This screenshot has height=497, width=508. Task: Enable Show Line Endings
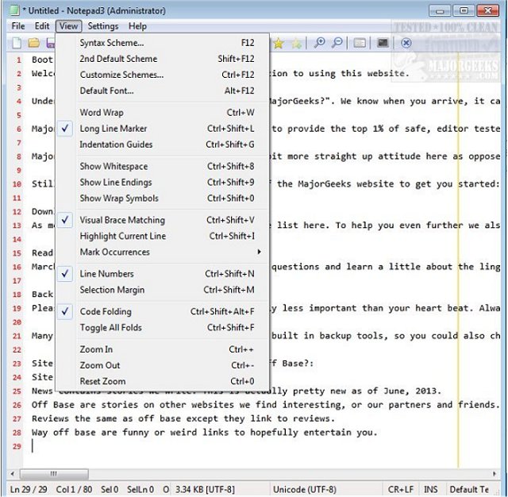(x=163, y=183)
